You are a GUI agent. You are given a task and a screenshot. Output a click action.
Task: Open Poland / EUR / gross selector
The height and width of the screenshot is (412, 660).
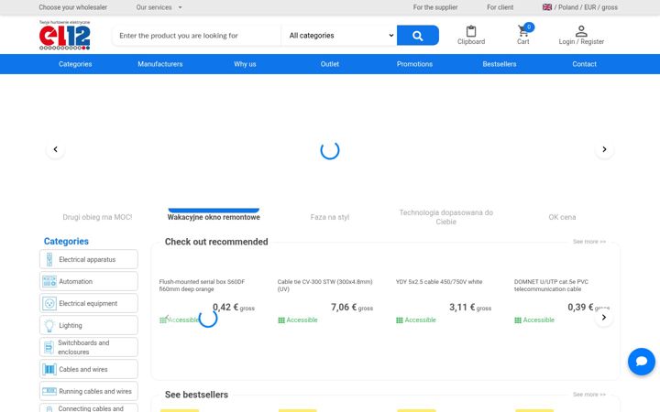(x=579, y=7)
